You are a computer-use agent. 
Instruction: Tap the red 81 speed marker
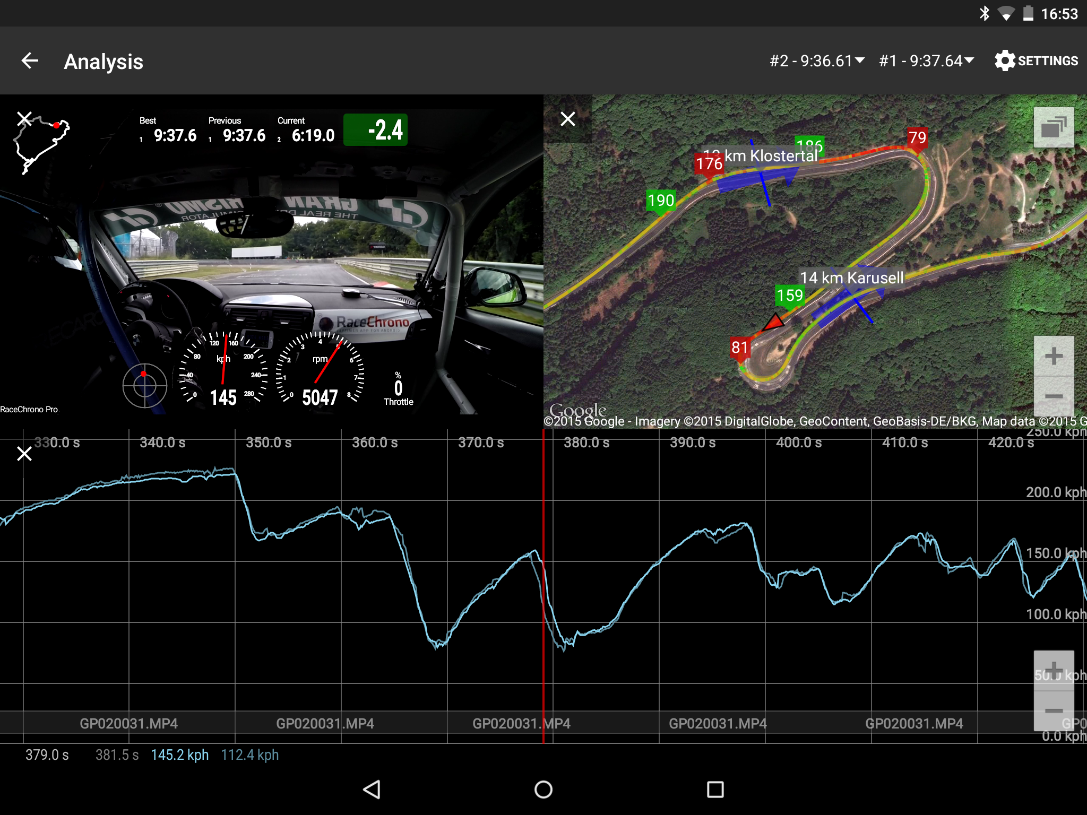point(739,348)
